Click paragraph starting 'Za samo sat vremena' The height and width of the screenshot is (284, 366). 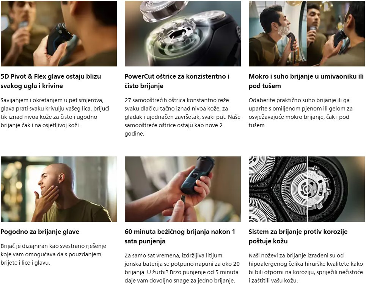pyautogui.click(x=182, y=268)
